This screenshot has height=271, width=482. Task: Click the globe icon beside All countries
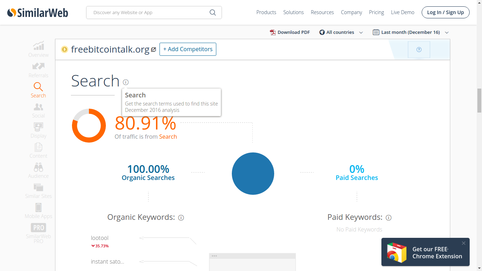click(x=322, y=32)
